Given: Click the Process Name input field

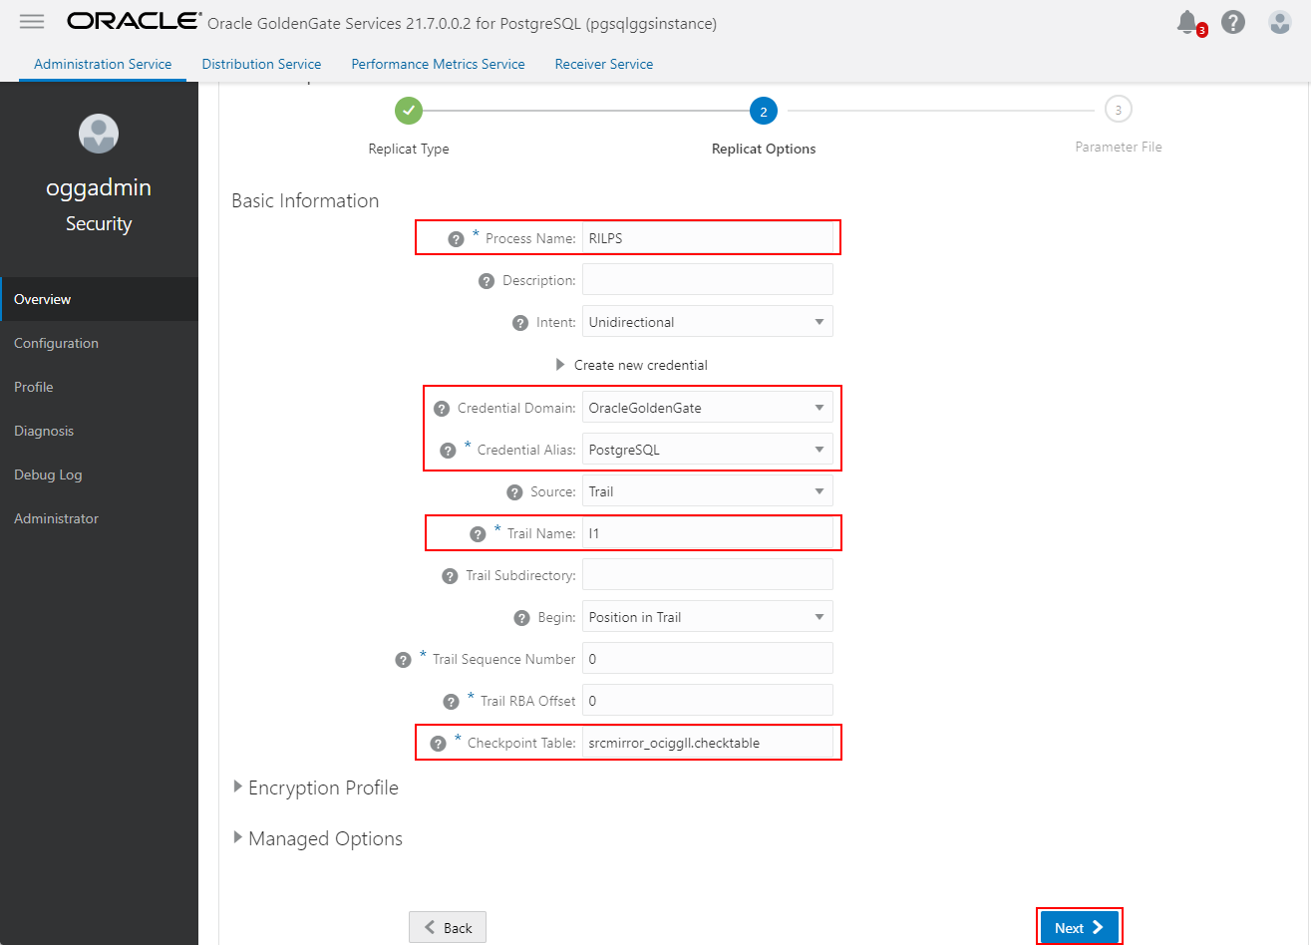Looking at the screenshot, I should [708, 238].
